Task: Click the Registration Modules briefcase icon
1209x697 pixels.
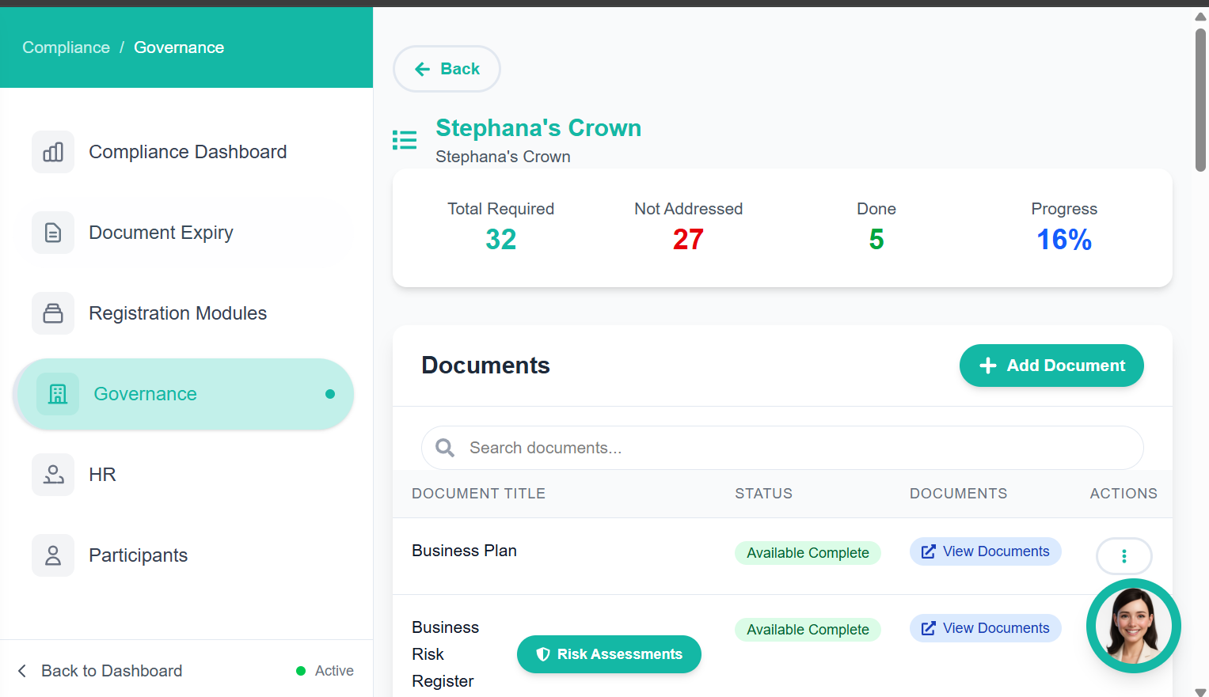Action: click(52, 313)
